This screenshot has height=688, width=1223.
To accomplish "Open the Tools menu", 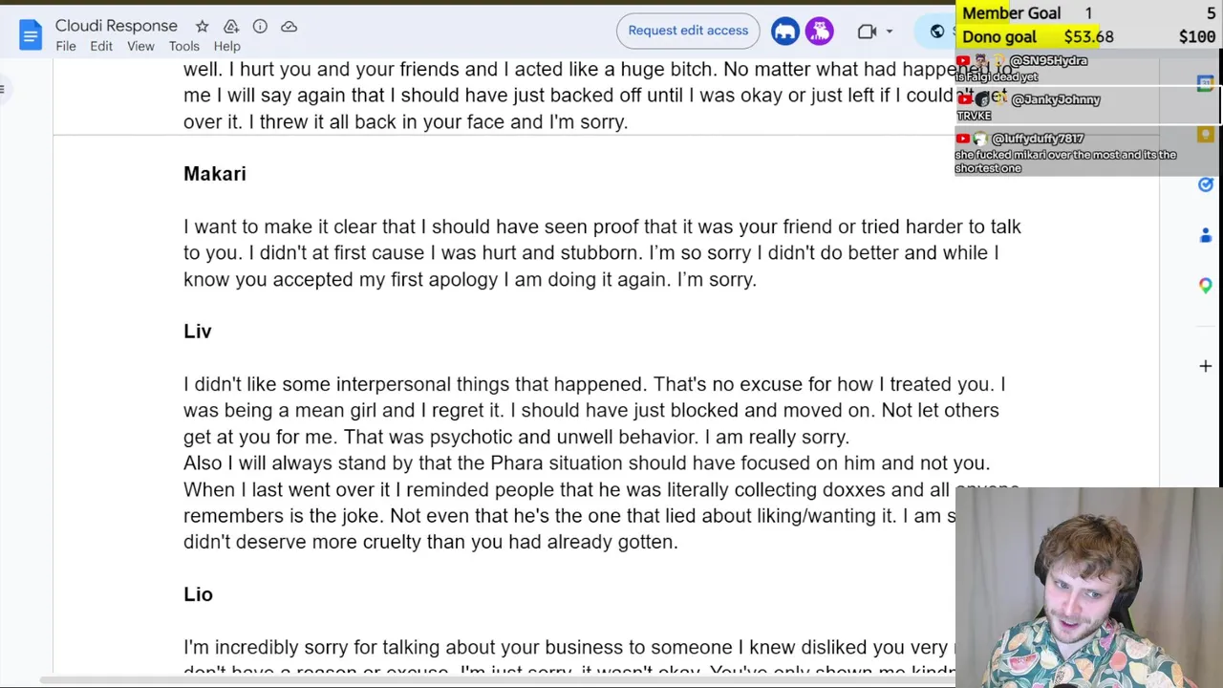I will pos(184,46).
